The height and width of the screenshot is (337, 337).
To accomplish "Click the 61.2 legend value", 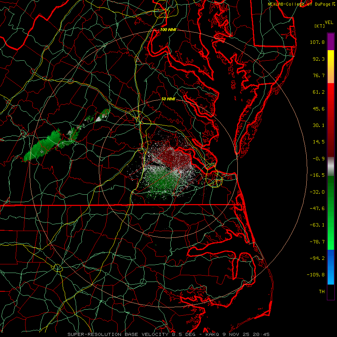I will tap(319, 92).
